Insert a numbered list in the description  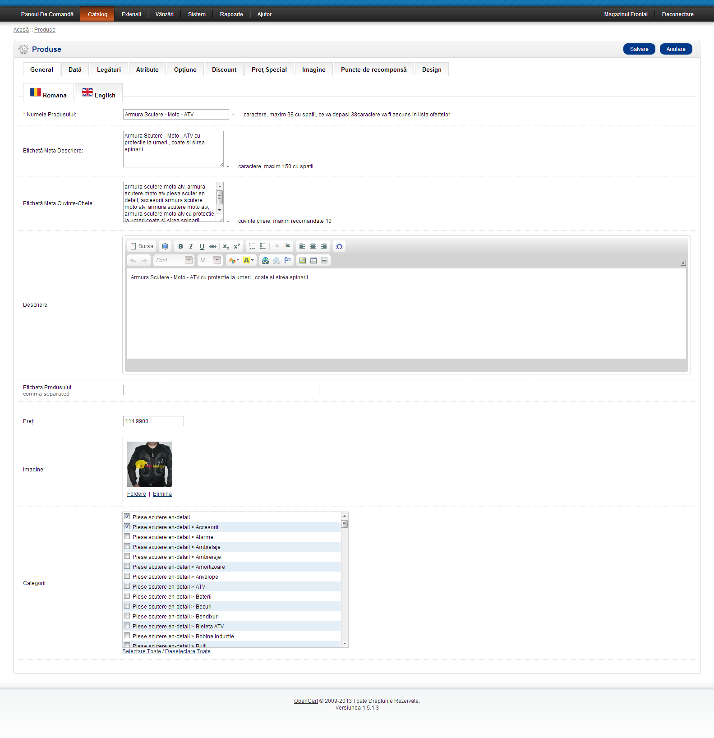coord(252,246)
